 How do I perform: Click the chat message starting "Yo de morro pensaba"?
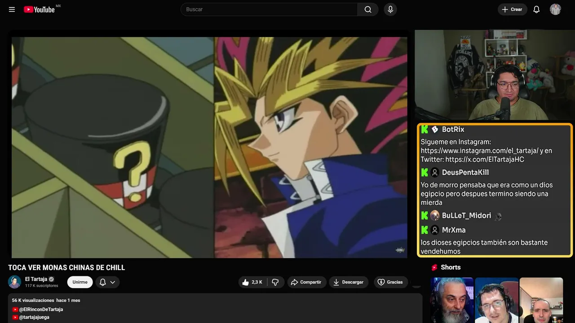487,194
